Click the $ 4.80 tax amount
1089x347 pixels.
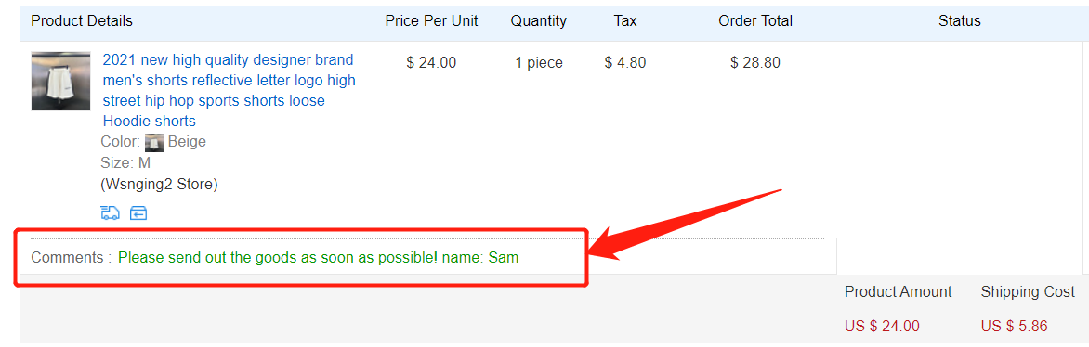[625, 62]
